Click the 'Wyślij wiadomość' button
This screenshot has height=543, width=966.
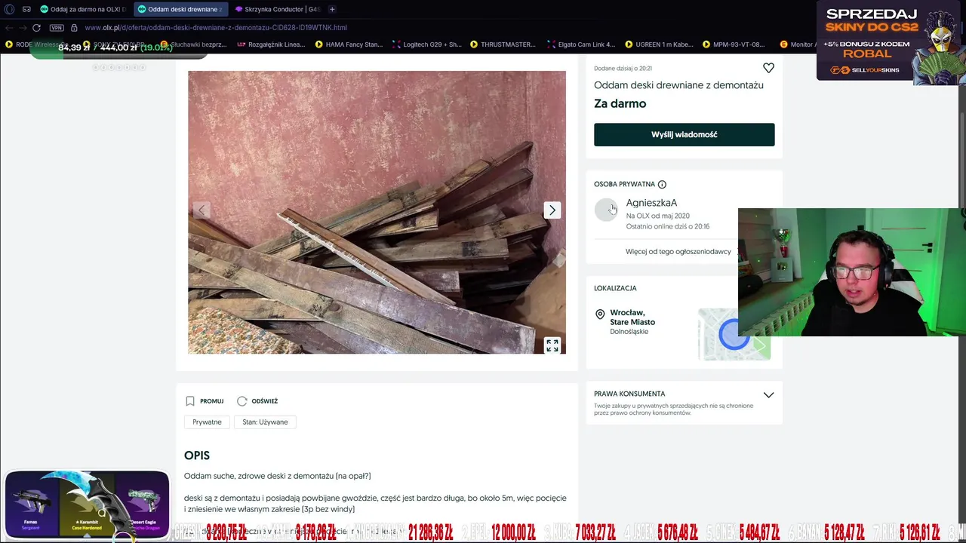pos(684,134)
